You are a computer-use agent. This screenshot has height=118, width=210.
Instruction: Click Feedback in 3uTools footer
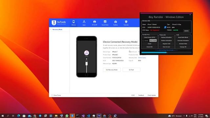[x=141, y=95]
